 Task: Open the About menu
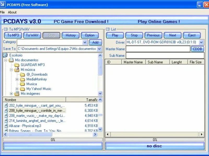[x=12, y=12]
